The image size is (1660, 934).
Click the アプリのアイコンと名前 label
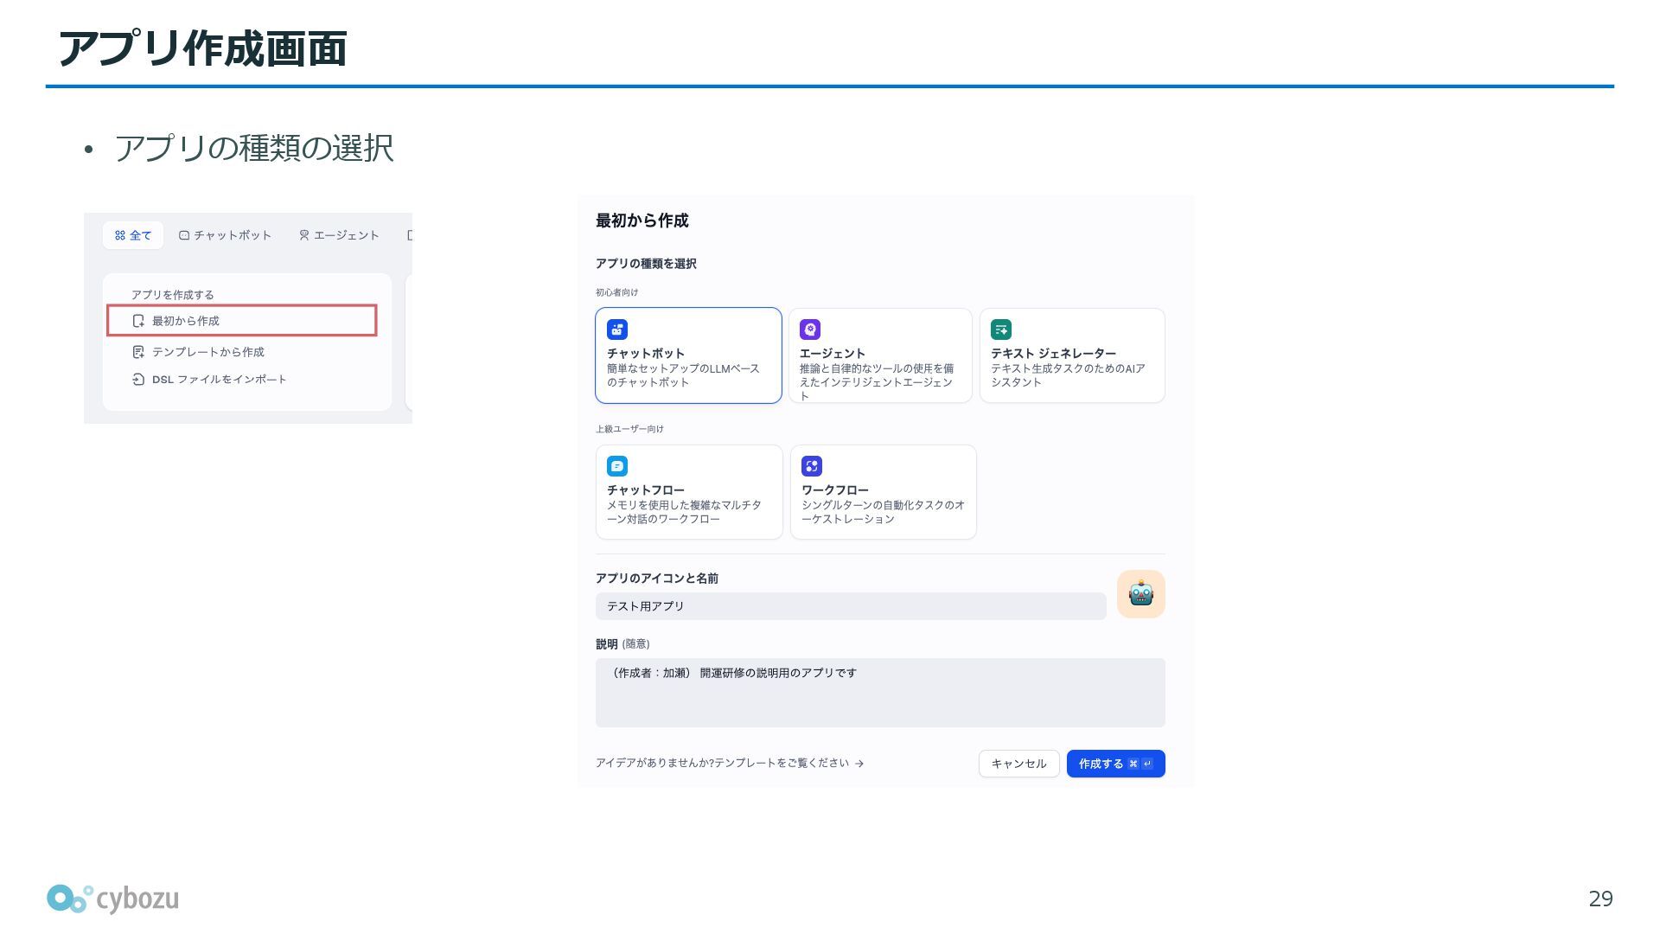(657, 579)
